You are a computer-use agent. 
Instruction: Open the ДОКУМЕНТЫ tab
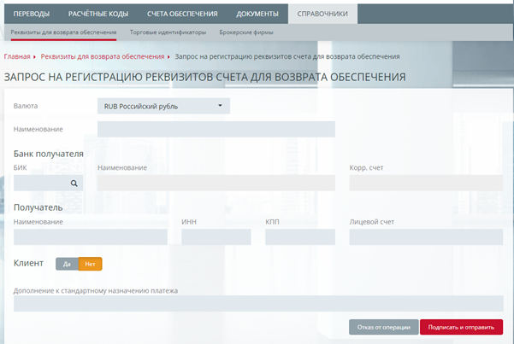coord(257,14)
